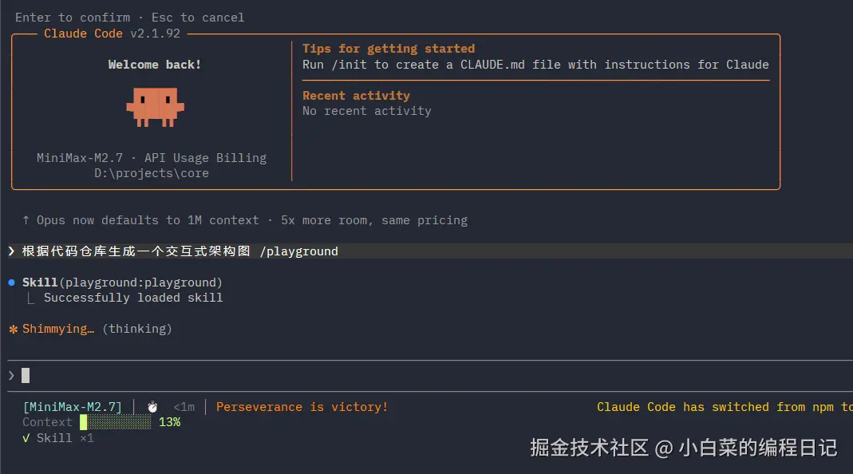This screenshot has height=474, width=853.
Task: Click the up arrow before Opus notice
Action: click(26, 220)
